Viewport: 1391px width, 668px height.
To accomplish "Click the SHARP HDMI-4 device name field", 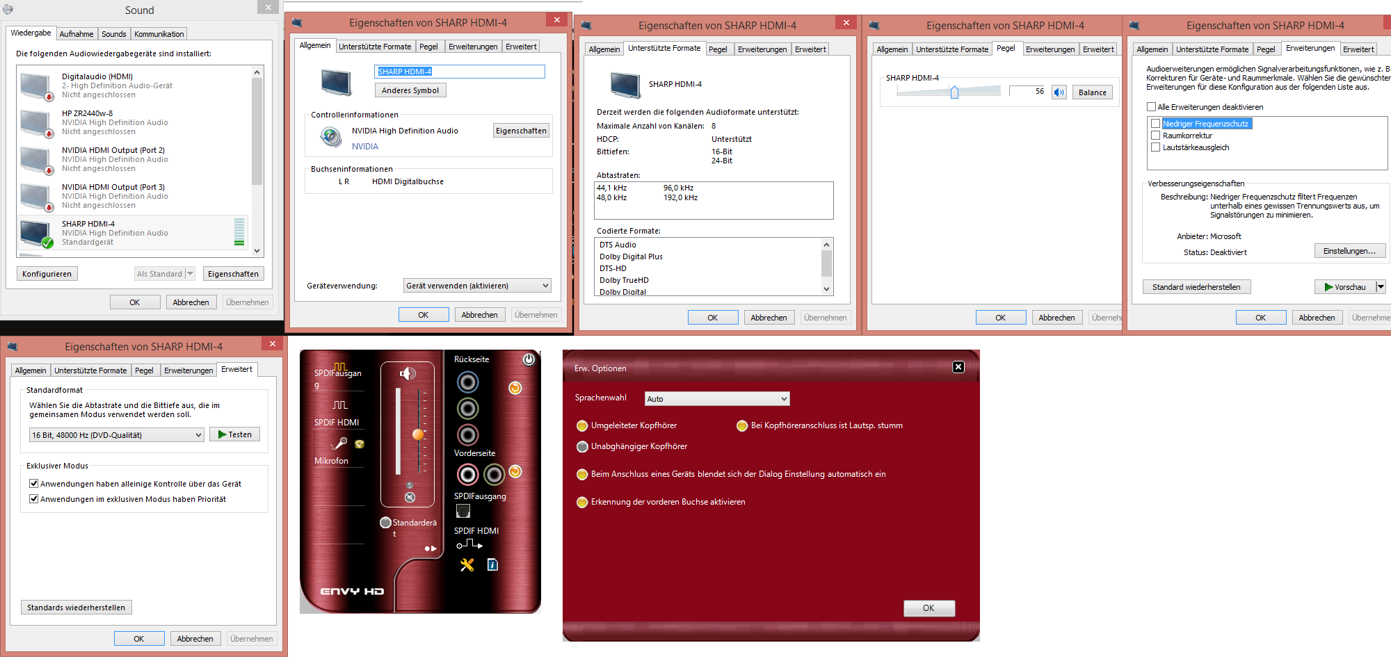I will click(460, 72).
